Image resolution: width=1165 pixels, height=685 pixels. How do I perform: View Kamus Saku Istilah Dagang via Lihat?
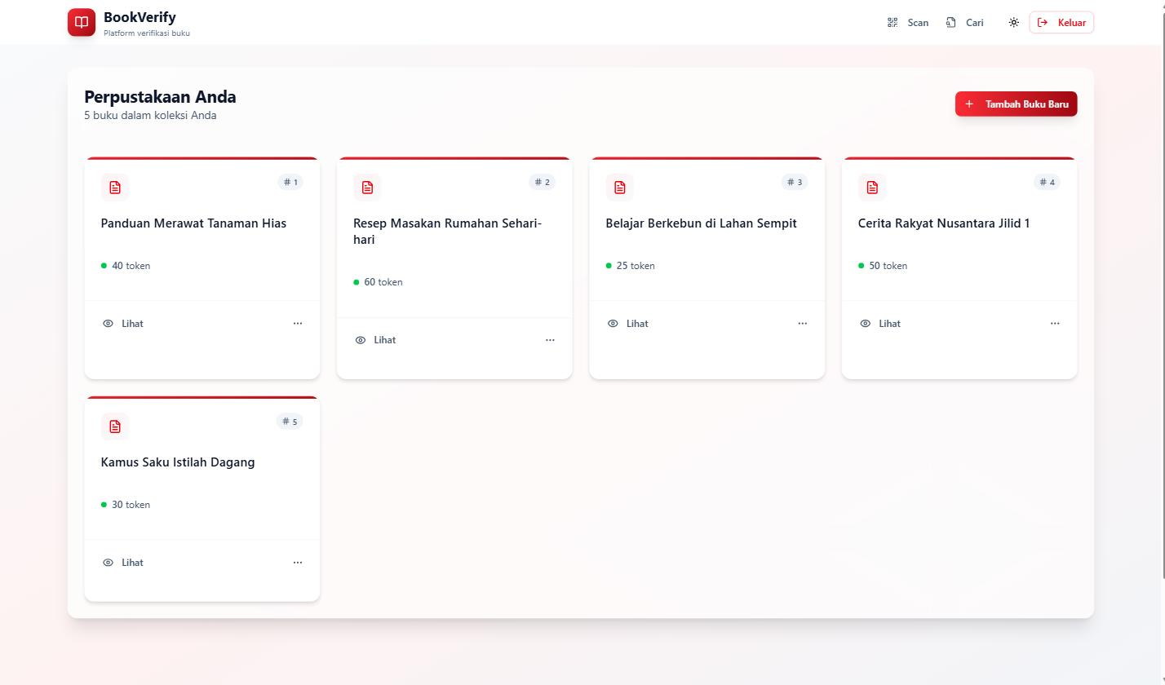pyautogui.click(x=123, y=563)
